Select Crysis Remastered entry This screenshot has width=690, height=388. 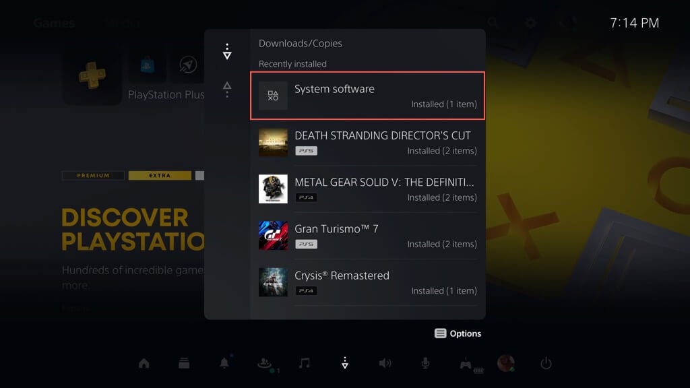[x=367, y=282]
